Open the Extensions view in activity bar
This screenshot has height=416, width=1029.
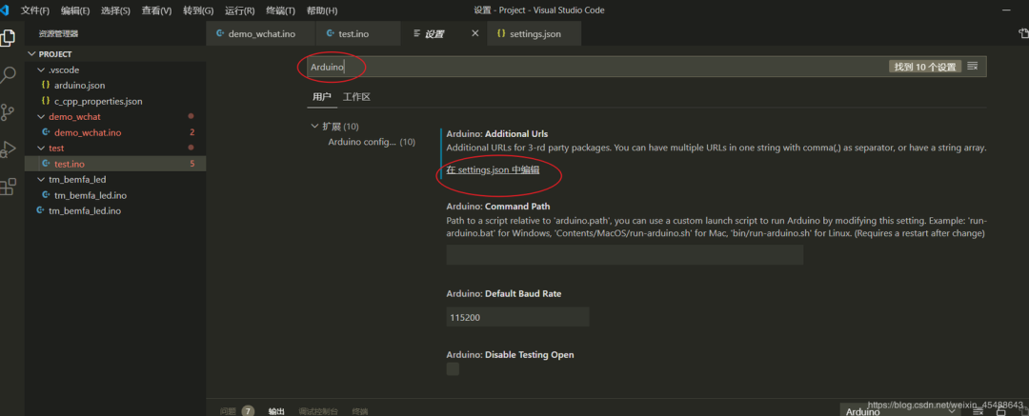8,187
